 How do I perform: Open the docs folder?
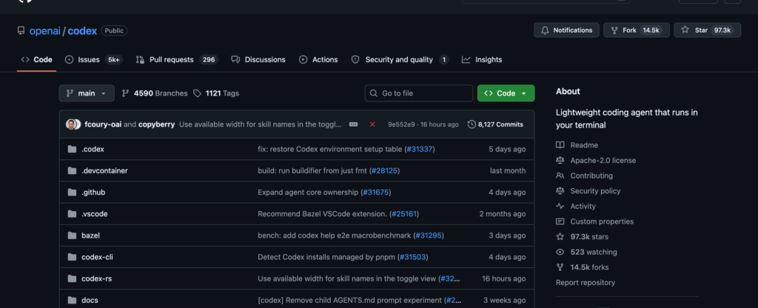[x=90, y=301]
